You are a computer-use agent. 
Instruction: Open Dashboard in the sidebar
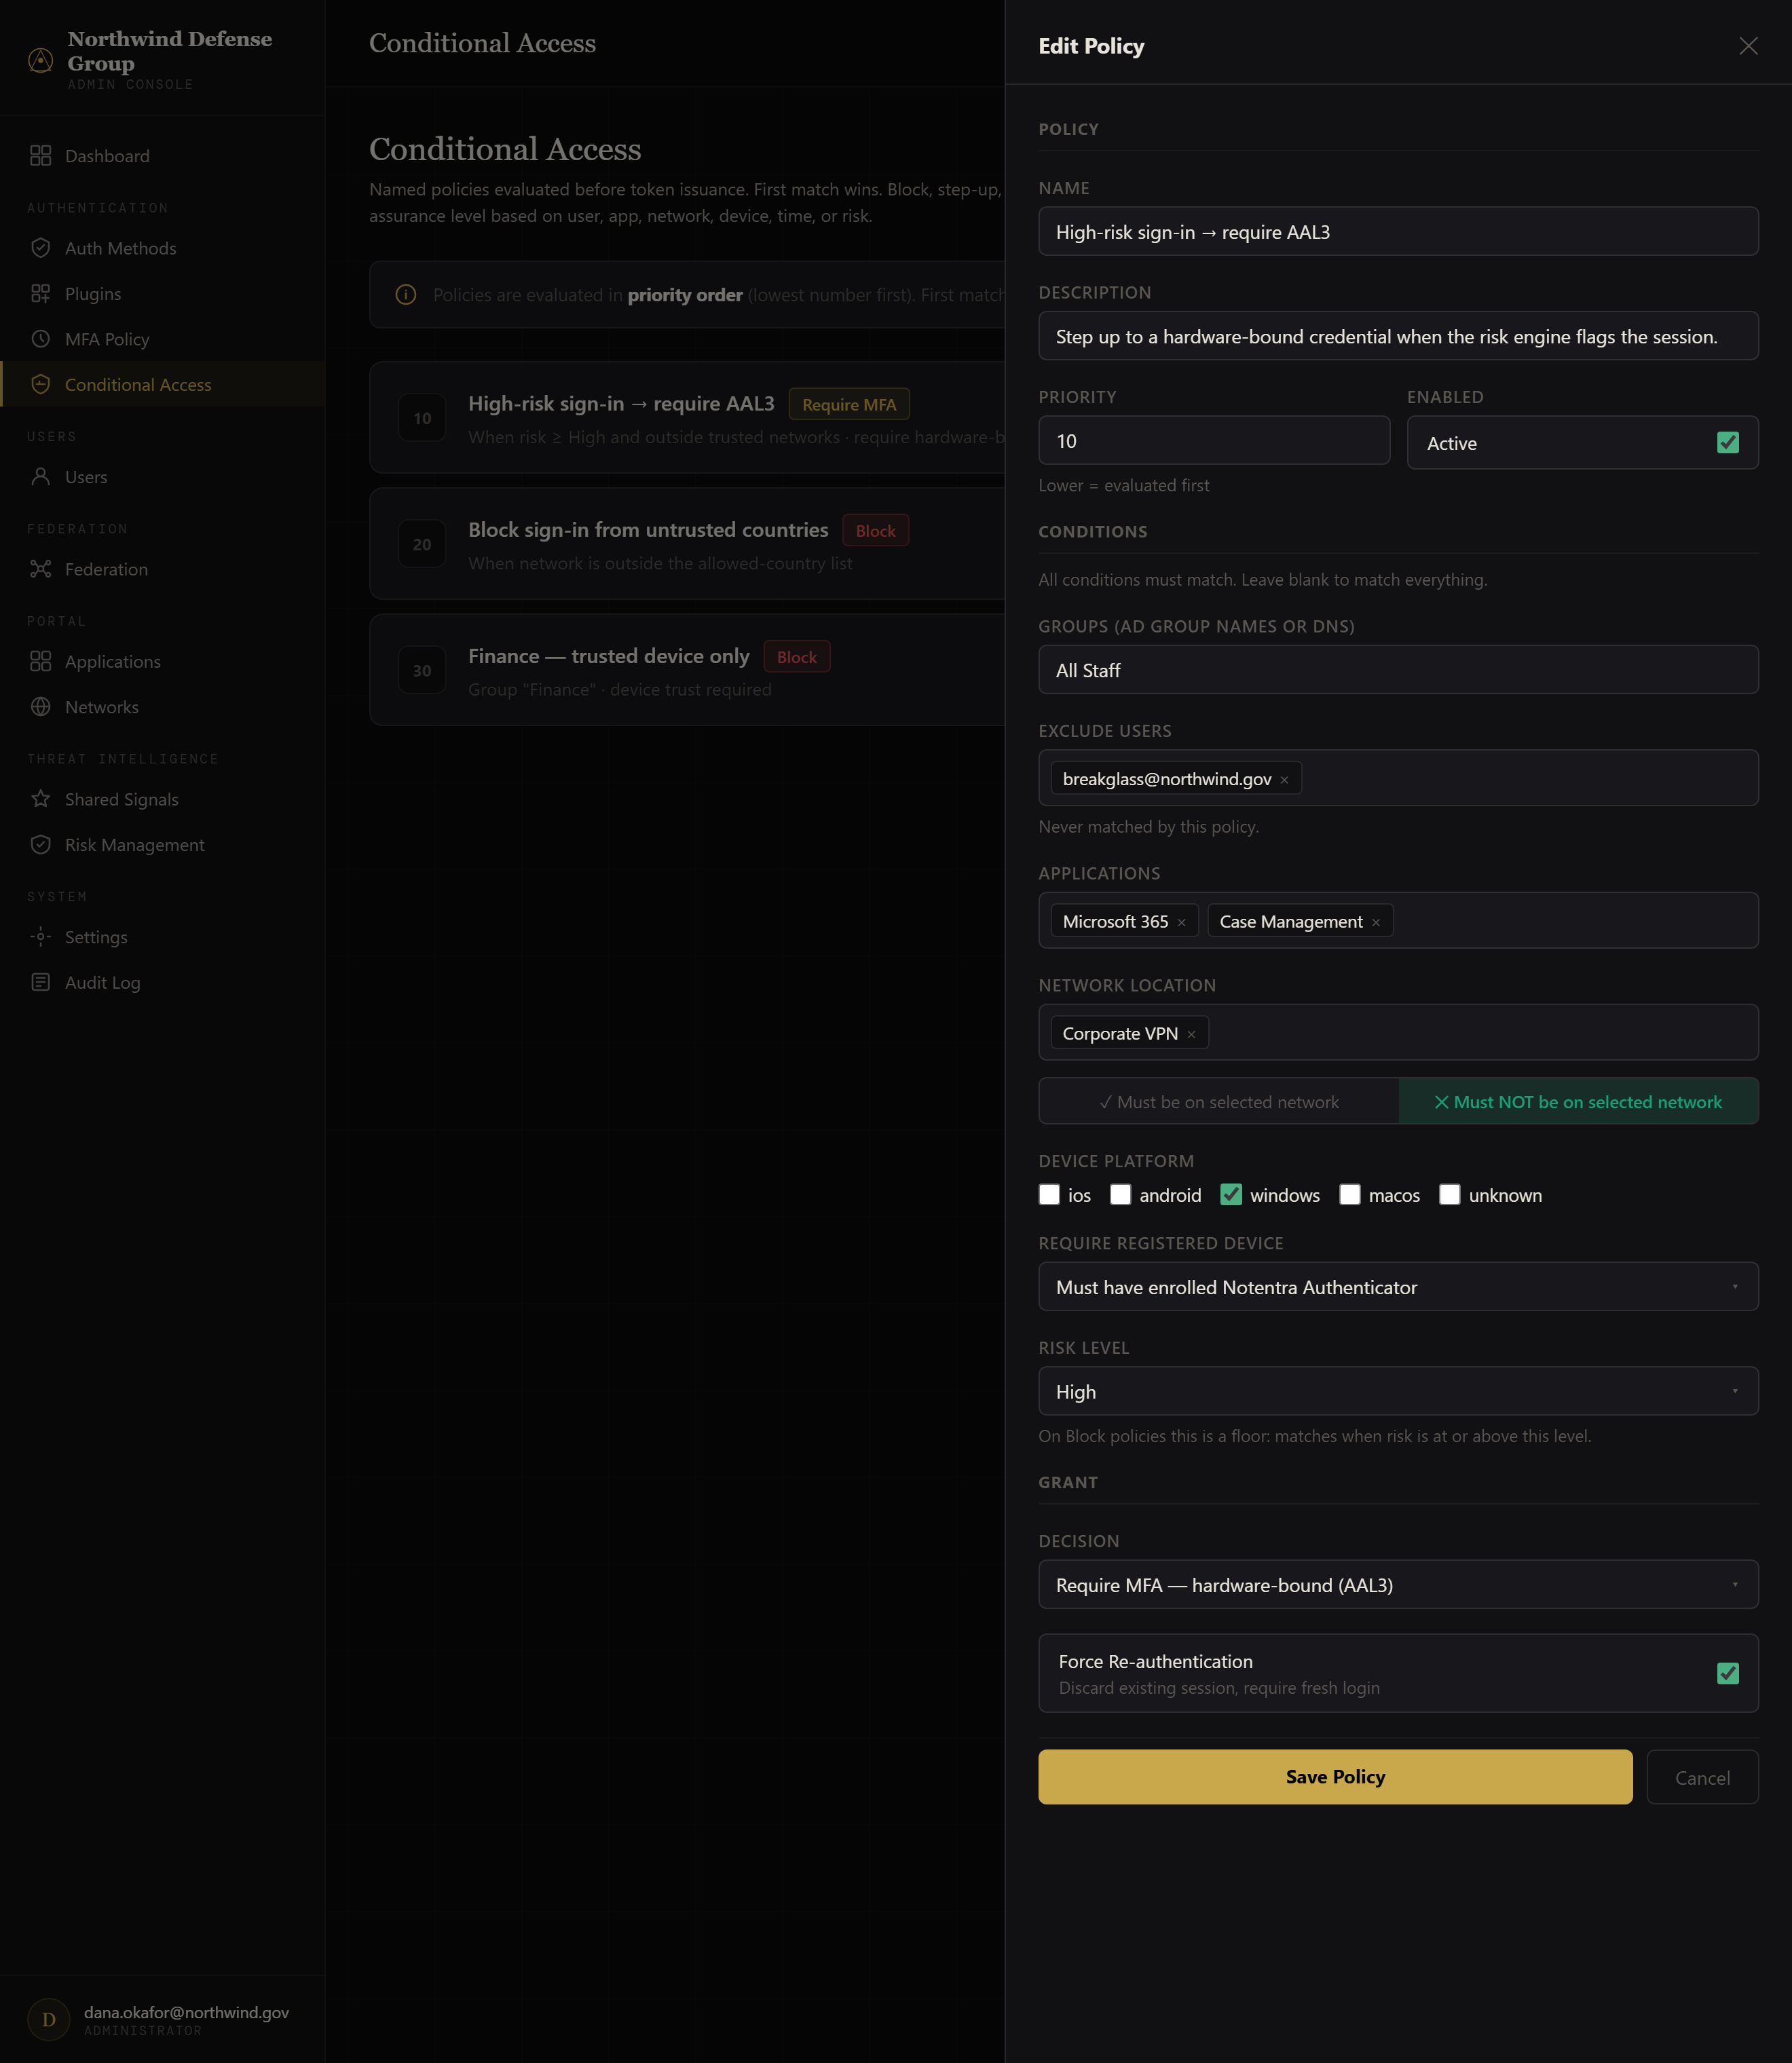click(163, 156)
